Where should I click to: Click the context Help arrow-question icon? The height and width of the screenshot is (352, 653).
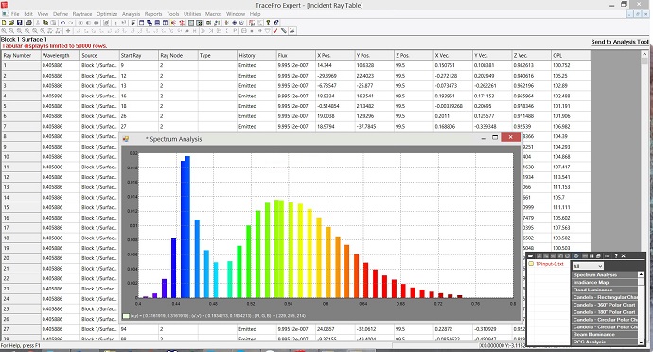tap(275, 23)
